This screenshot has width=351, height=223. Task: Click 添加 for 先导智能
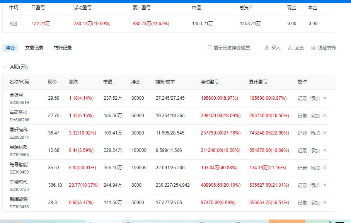(315, 168)
